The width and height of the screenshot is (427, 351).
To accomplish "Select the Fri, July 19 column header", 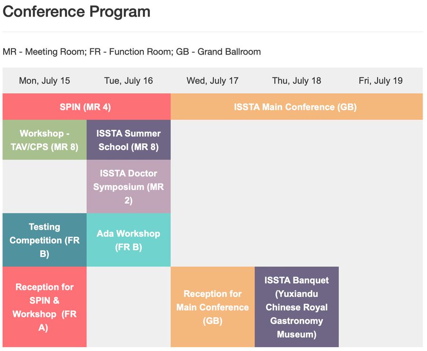I will (381, 81).
